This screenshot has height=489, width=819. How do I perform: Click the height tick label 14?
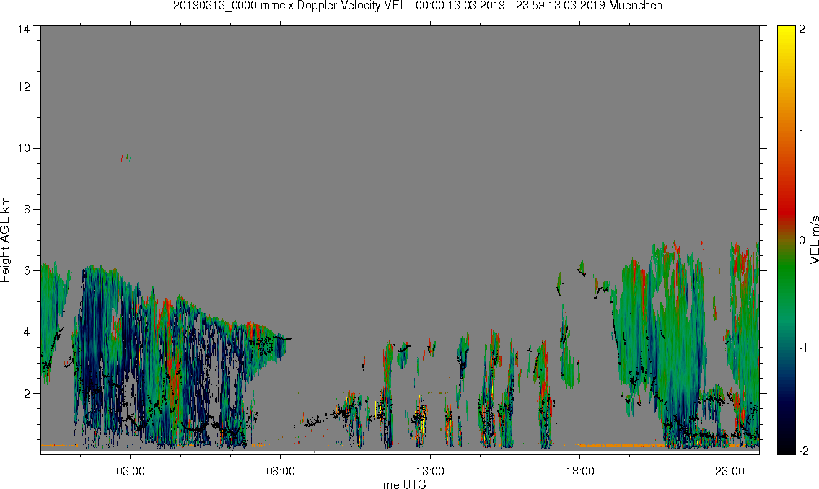tap(24, 30)
